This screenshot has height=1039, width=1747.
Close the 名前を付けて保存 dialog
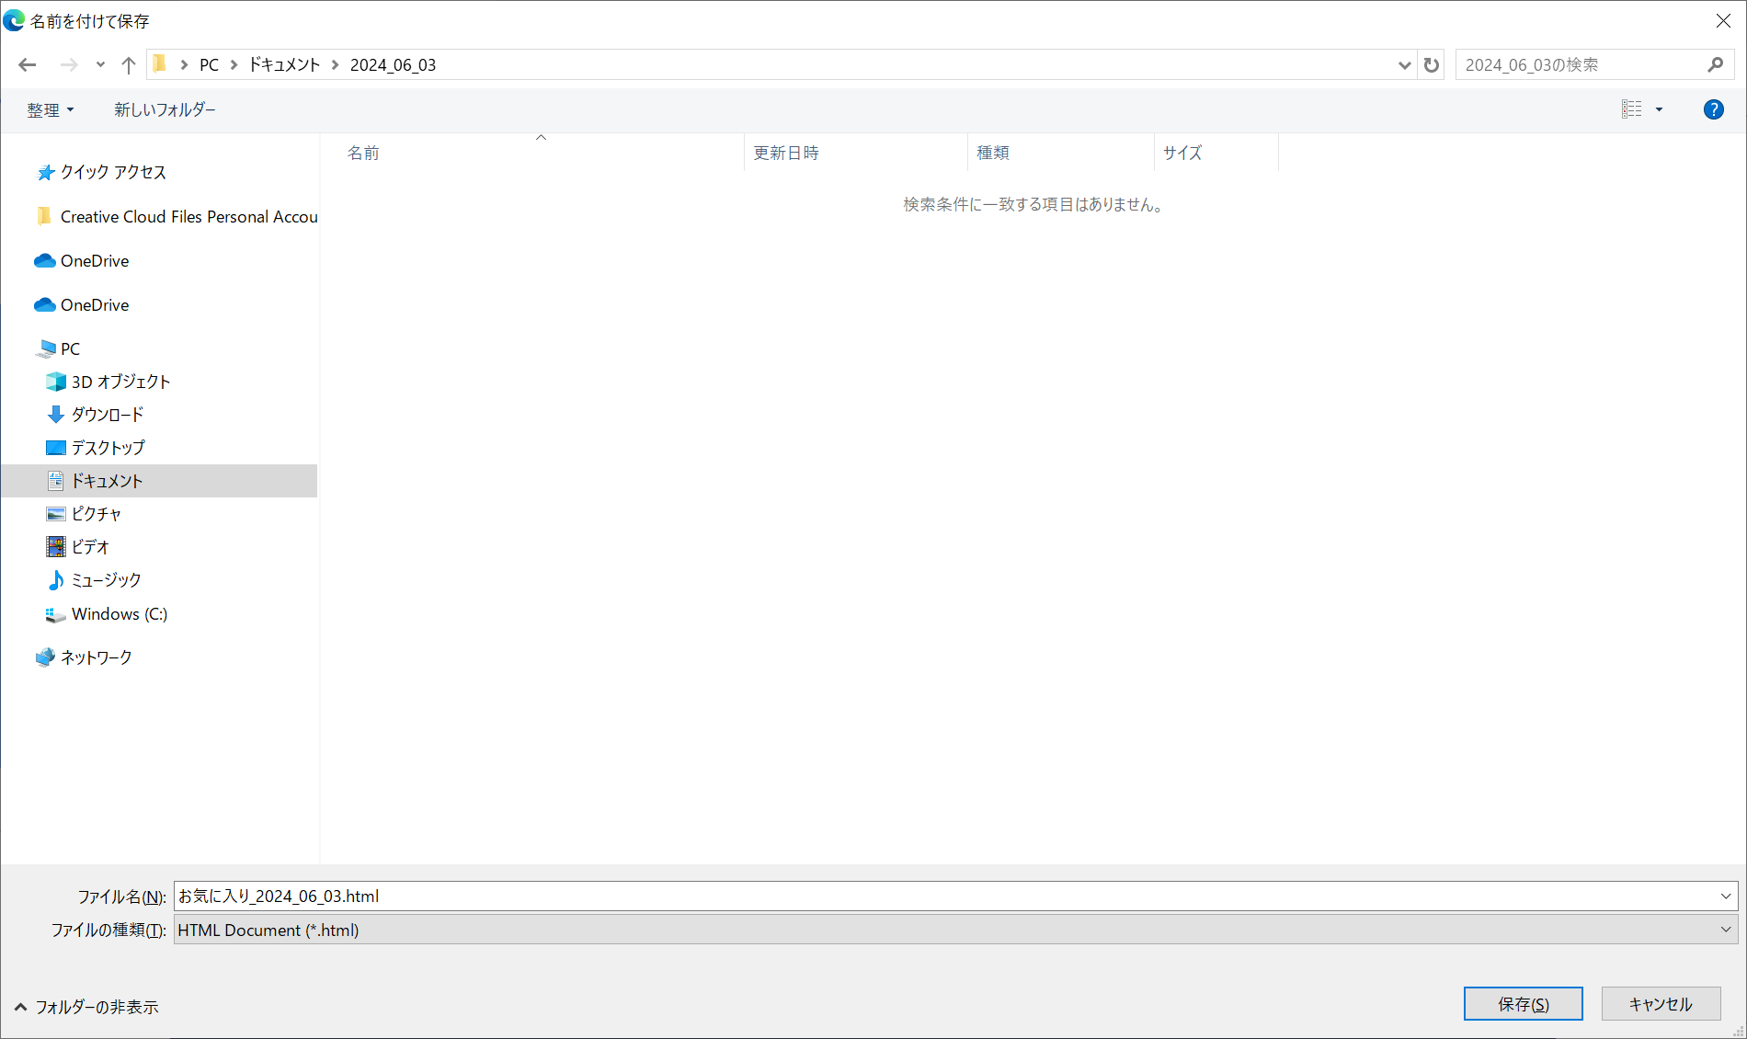pos(1723,20)
